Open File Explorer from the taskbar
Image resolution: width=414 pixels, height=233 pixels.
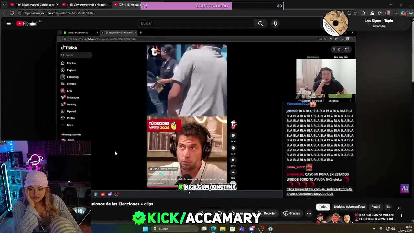pos(223,229)
